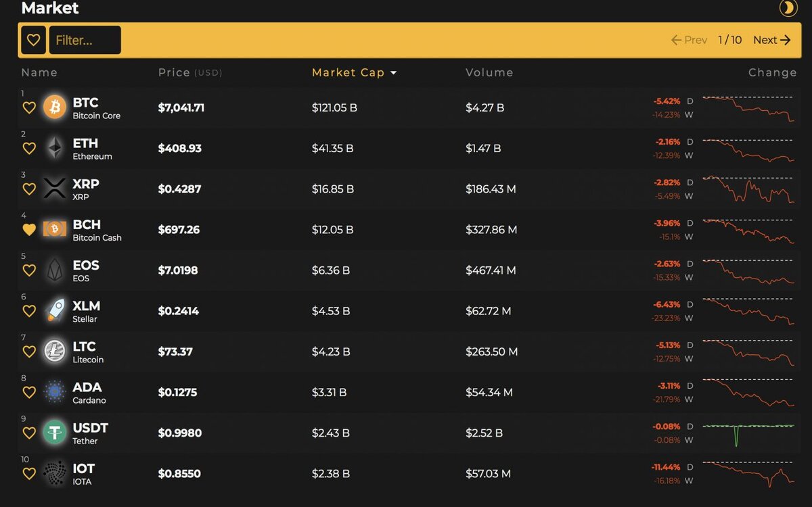Sort table by Volume column
This screenshot has width=812, height=507.
(489, 72)
